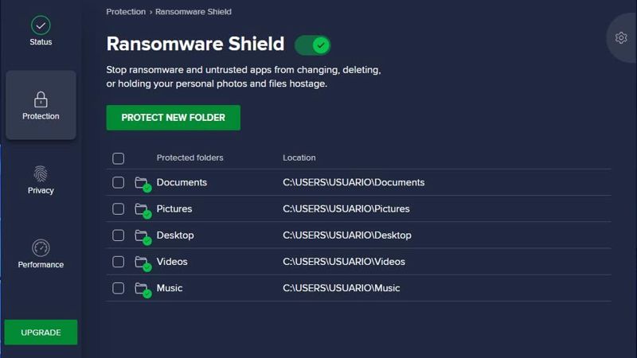Click the Music folder icon

click(143, 290)
